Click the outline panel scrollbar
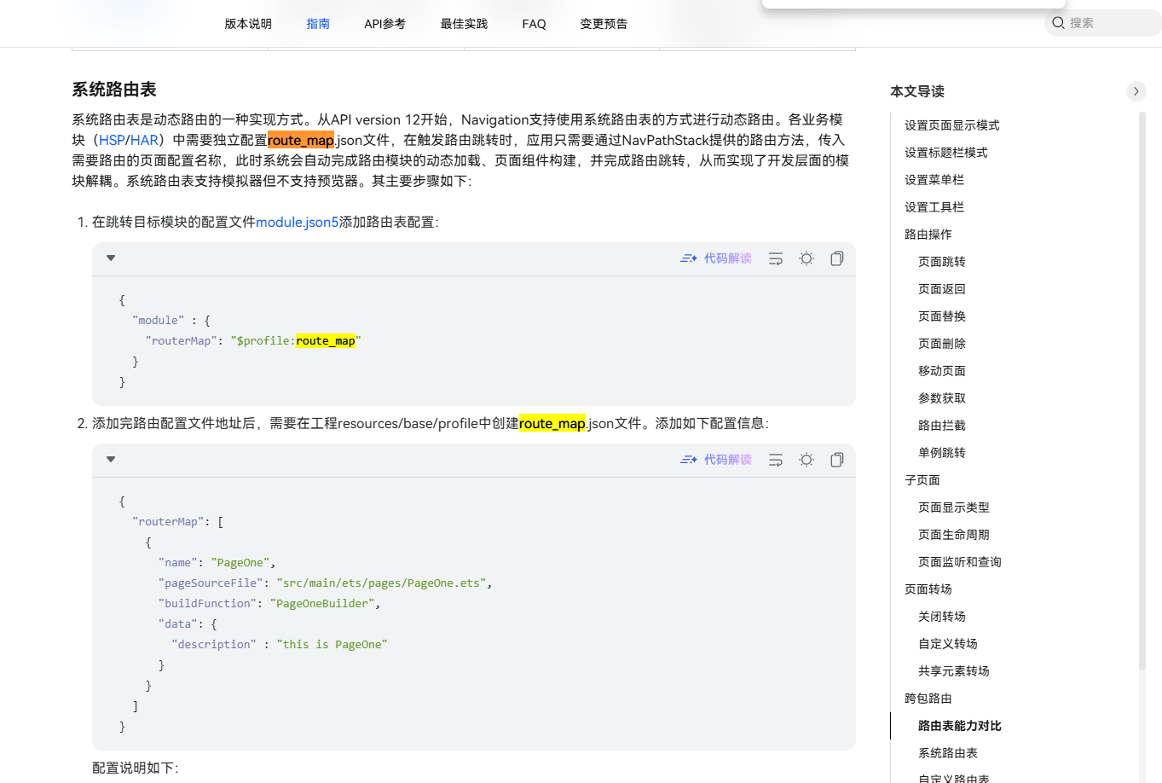Image resolution: width=1162 pixels, height=783 pixels. pyautogui.click(x=1142, y=392)
